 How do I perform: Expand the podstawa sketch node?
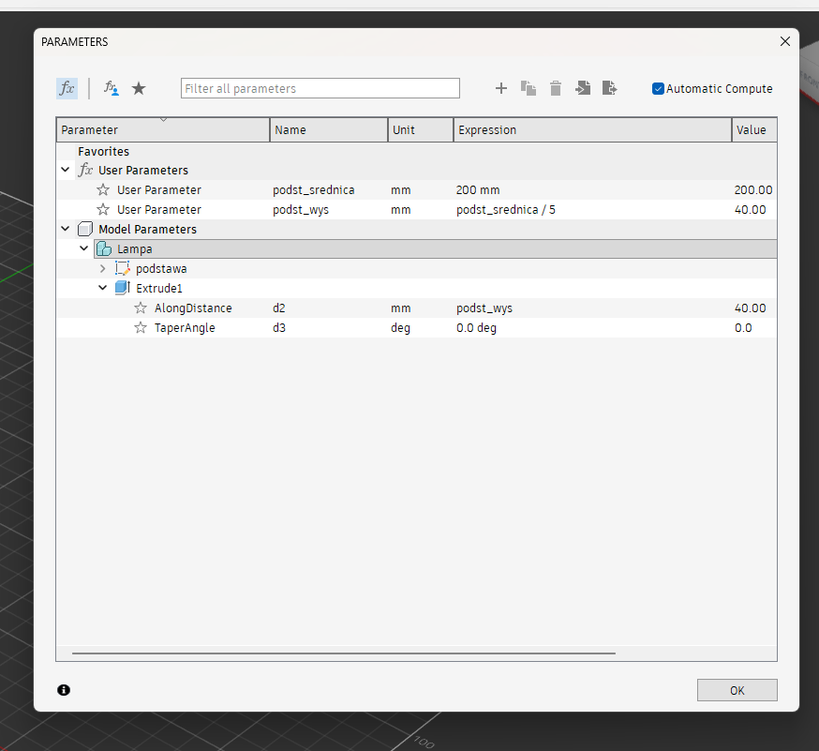pos(103,269)
